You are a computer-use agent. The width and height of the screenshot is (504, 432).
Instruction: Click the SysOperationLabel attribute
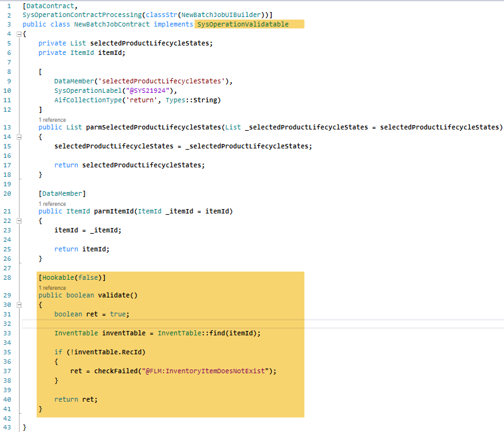(88, 91)
